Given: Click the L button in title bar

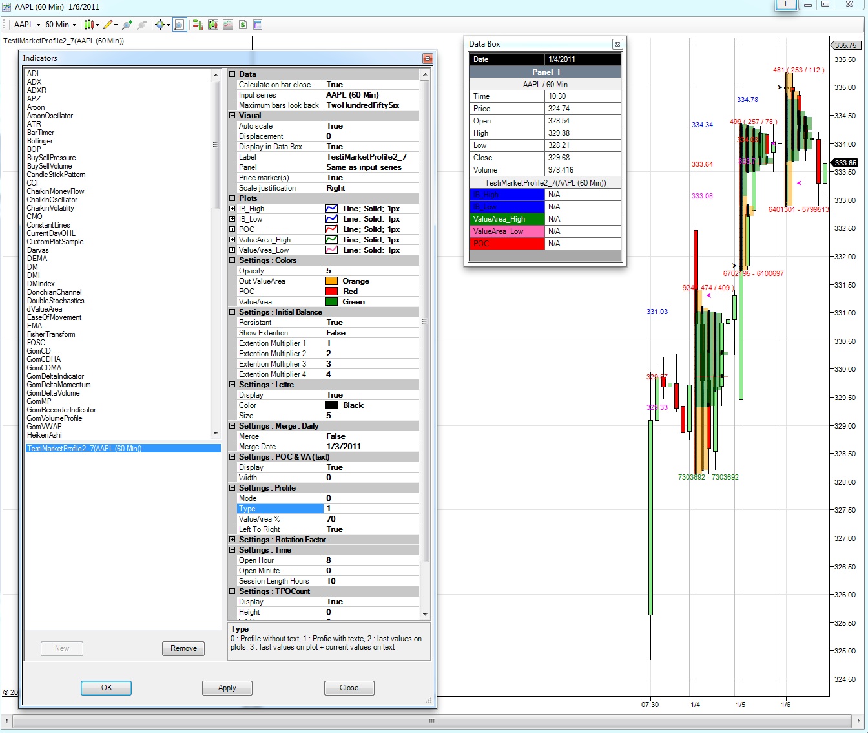Looking at the screenshot, I should coord(786,5).
